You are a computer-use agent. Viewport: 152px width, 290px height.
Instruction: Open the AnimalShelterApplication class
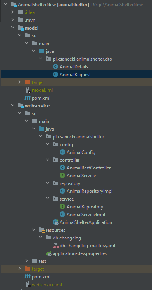86,222
